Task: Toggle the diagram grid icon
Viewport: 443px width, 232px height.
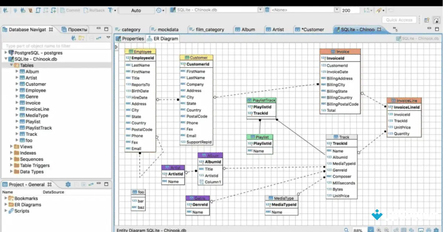Action: point(404,230)
